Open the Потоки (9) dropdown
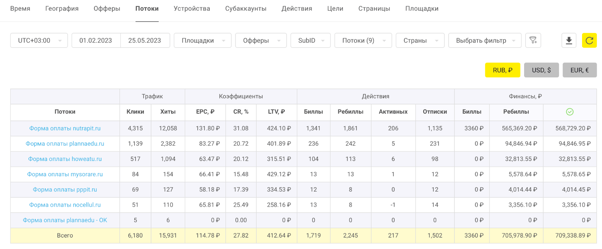Screen dimensions: 602x249 [x=363, y=40]
